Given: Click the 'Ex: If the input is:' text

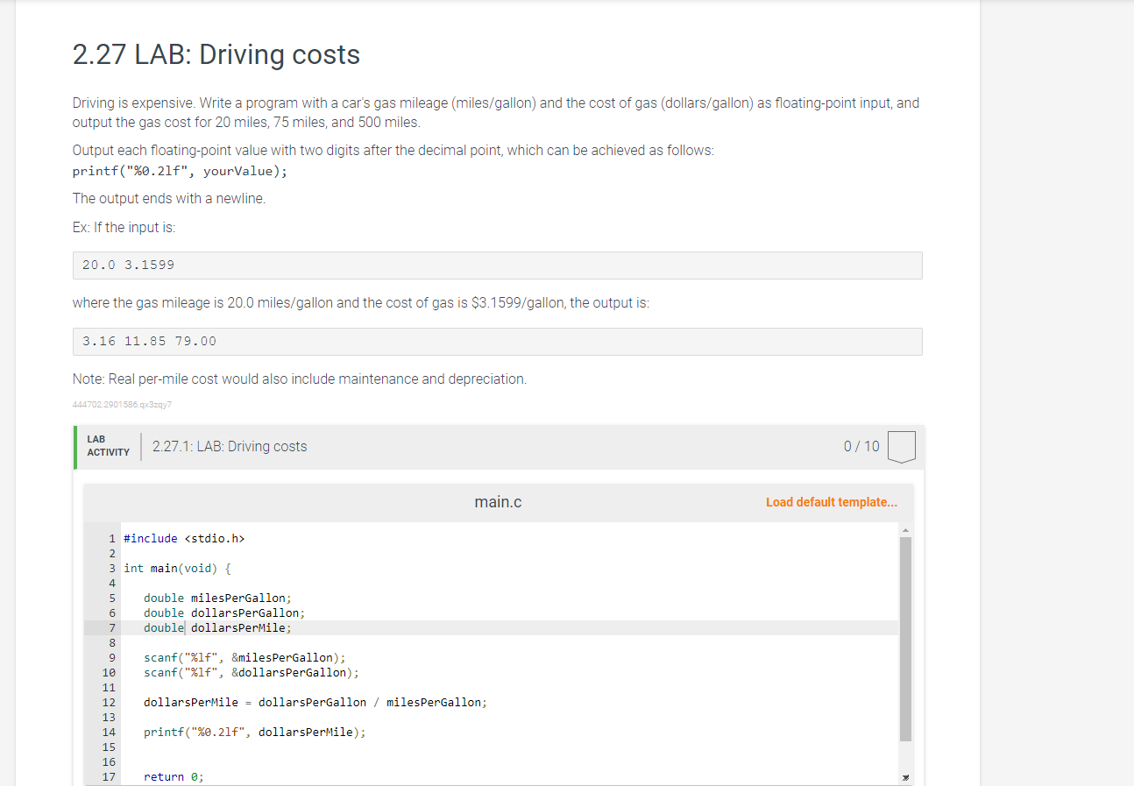Looking at the screenshot, I should [x=124, y=227].
